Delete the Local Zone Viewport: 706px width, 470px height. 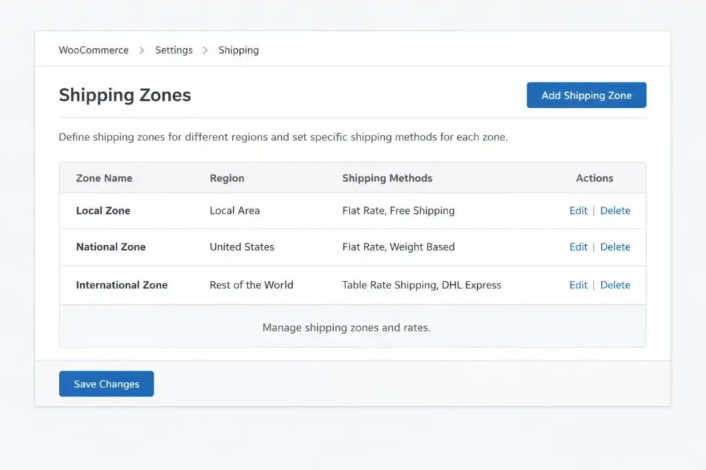point(615,211)
